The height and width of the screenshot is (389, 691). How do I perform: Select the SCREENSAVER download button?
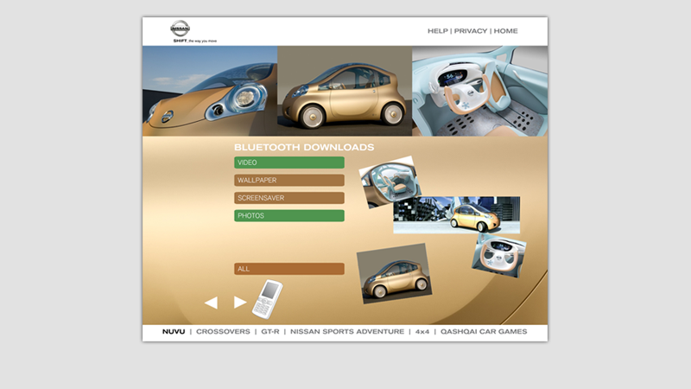click(x=289, y=198)
